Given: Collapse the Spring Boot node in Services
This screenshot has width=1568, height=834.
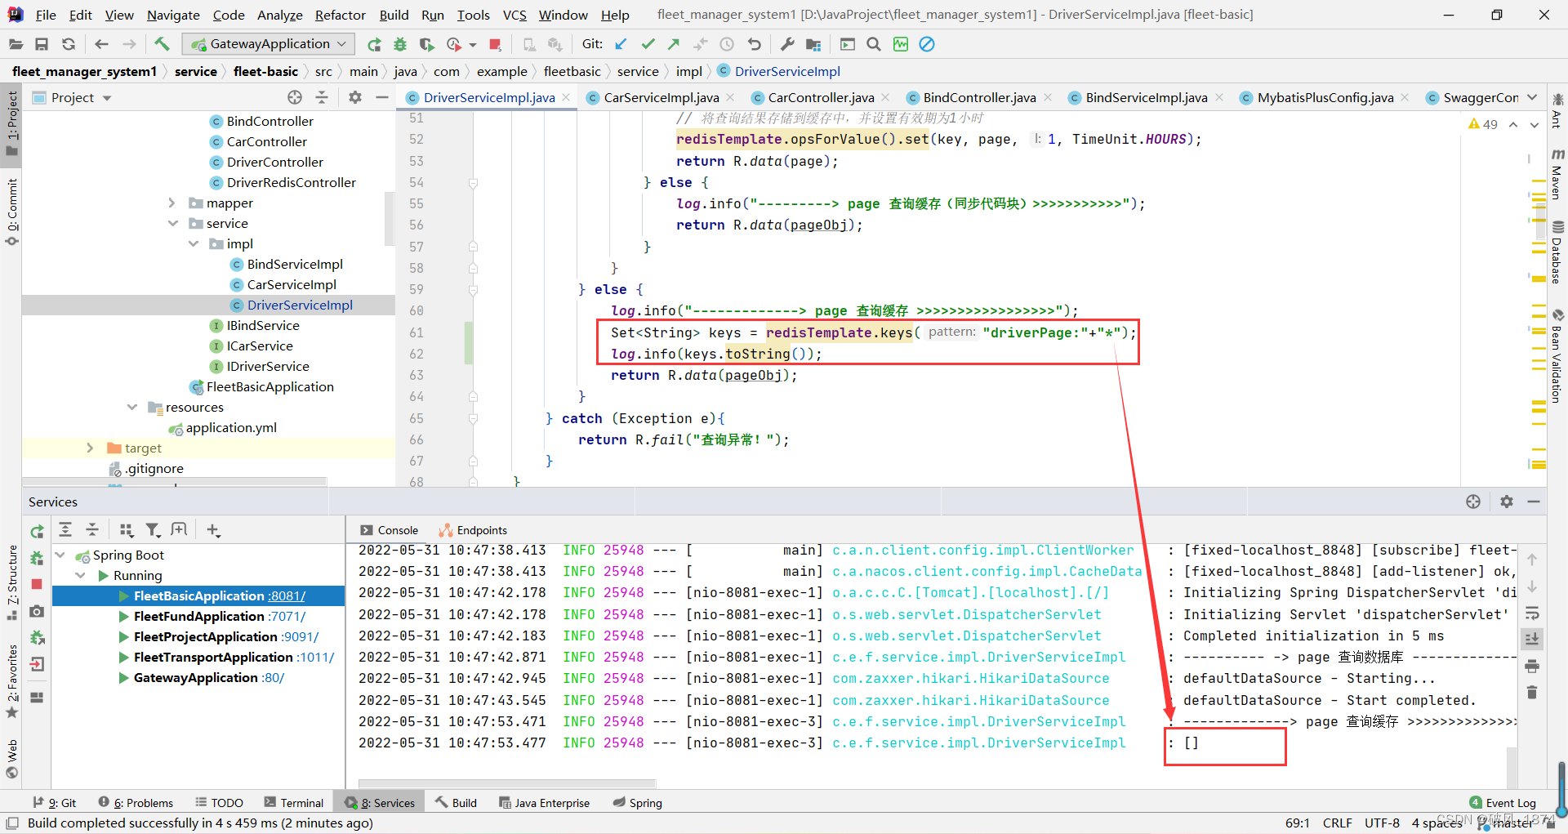Looking at the screenshot, I should 60,555.
